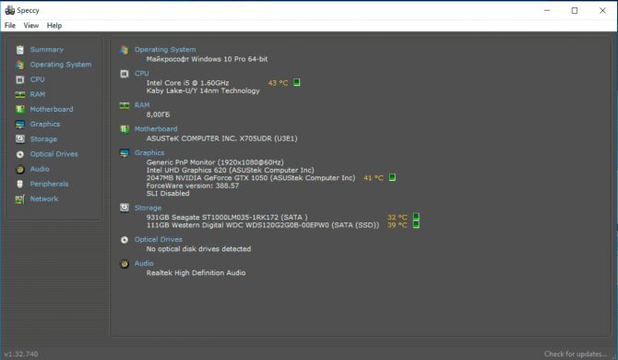The width and height of the screenshot is (618, 360).
Task: Click the Optical Drives icon in summary panel
Action: (x=125, y=240)
